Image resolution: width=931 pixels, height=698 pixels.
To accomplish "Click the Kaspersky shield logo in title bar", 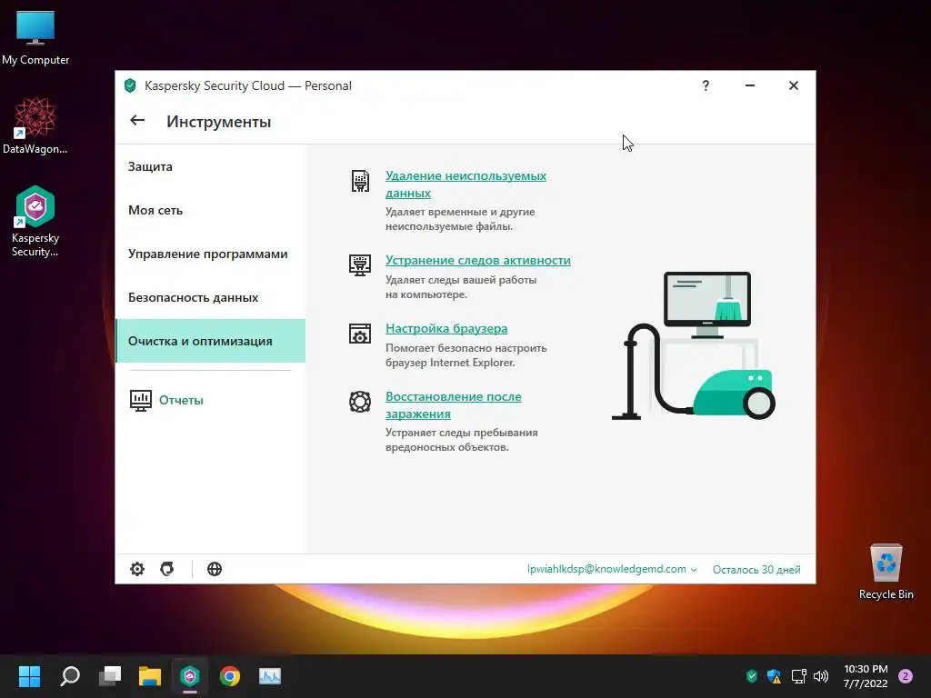I will [x=130, y=85].
